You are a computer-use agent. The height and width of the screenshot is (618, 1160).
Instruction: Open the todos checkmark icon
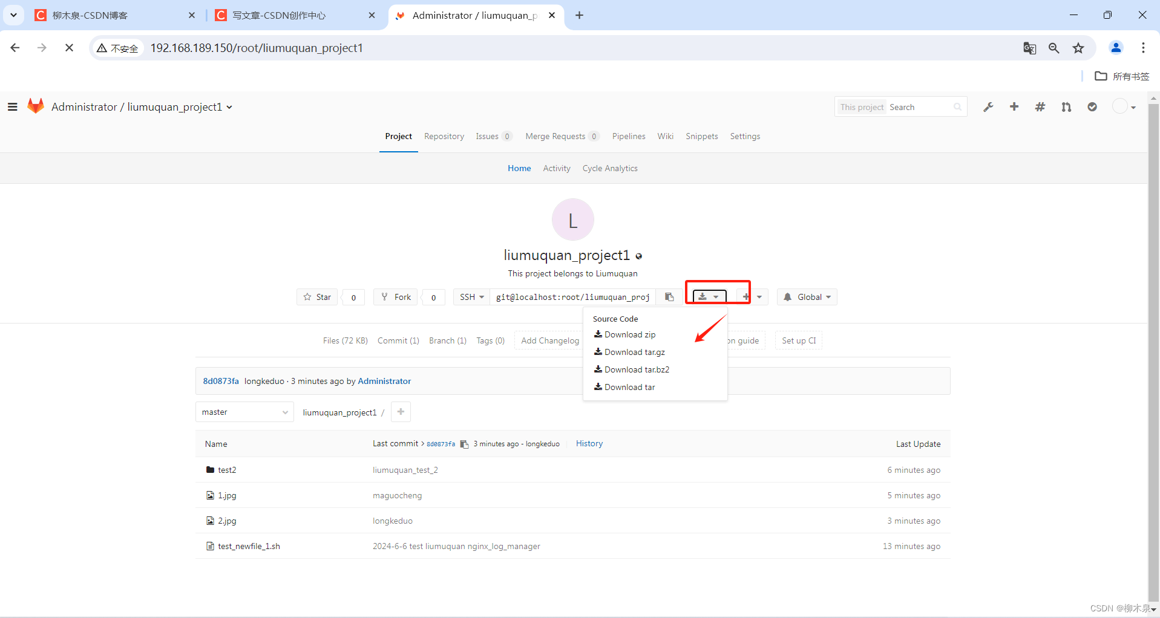pos(1092,107)
